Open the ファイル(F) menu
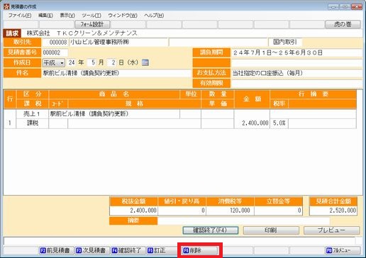 pos(20,16)
